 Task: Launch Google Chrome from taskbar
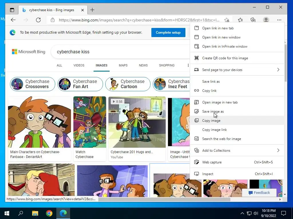pos(49,213)
